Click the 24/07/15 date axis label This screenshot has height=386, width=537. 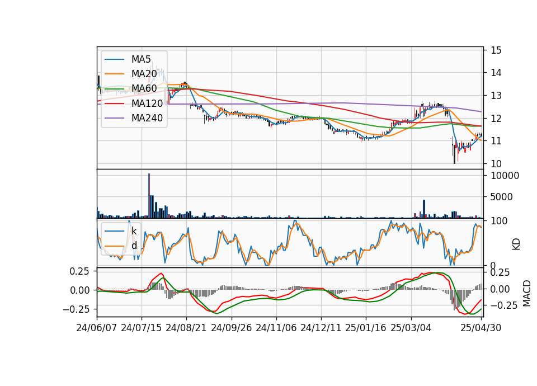(141, 328)
